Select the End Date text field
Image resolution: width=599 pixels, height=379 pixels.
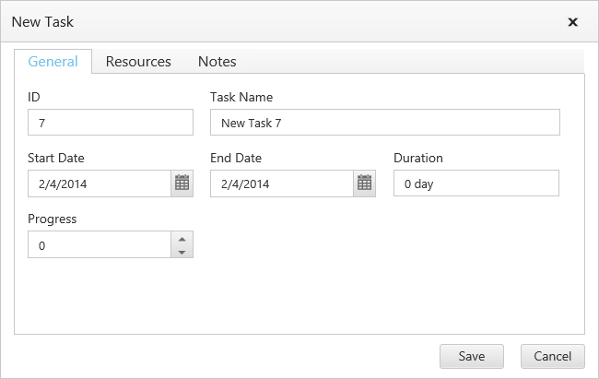[282, 184]
